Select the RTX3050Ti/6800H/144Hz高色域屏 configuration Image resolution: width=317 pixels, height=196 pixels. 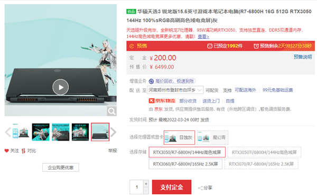click(x=264, y=152)
